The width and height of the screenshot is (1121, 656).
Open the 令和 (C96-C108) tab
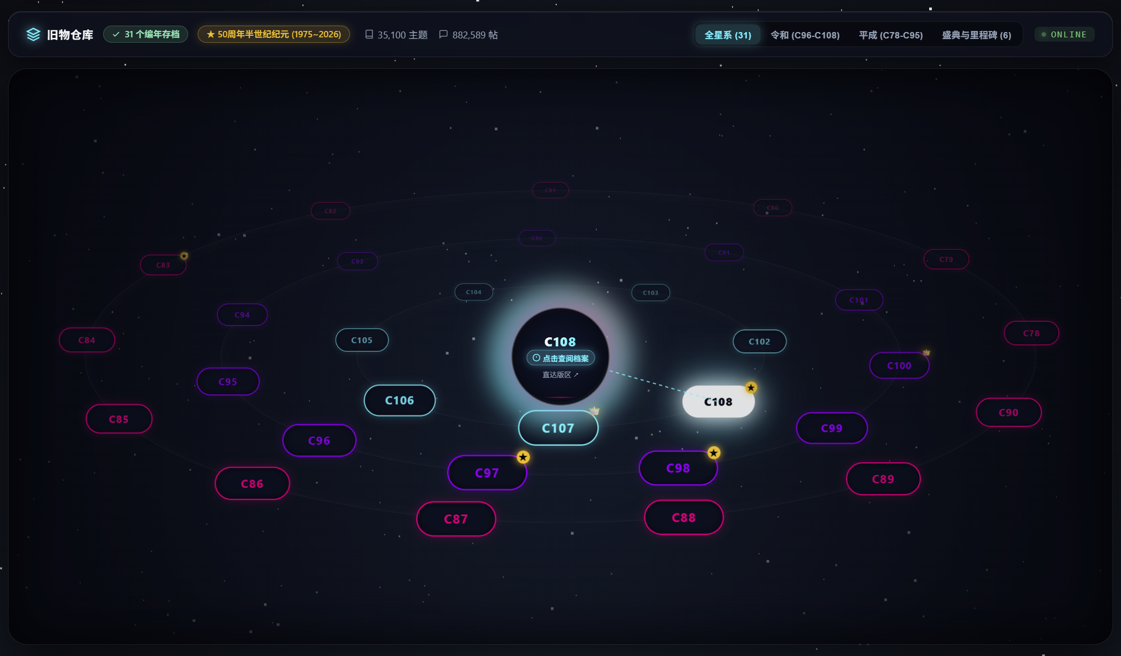pos(805,35)
